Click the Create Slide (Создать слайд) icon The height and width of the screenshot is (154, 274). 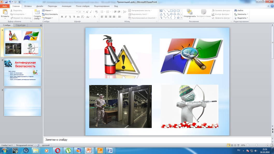point(37,12)
